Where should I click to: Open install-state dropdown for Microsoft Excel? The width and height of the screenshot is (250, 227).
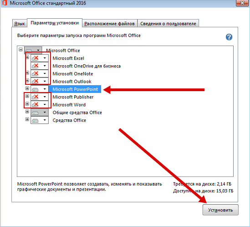click(40, 58)
